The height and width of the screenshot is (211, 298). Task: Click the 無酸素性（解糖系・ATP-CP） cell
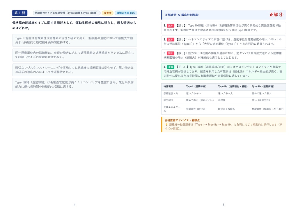point(268,109)
